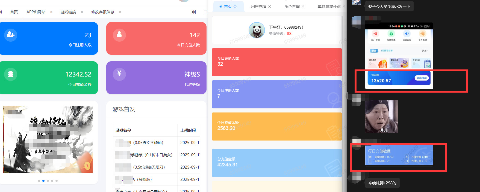480x192 pixels.
Task: Click the refresh icon on middle 首页 tab
Action: click(235, 7)
